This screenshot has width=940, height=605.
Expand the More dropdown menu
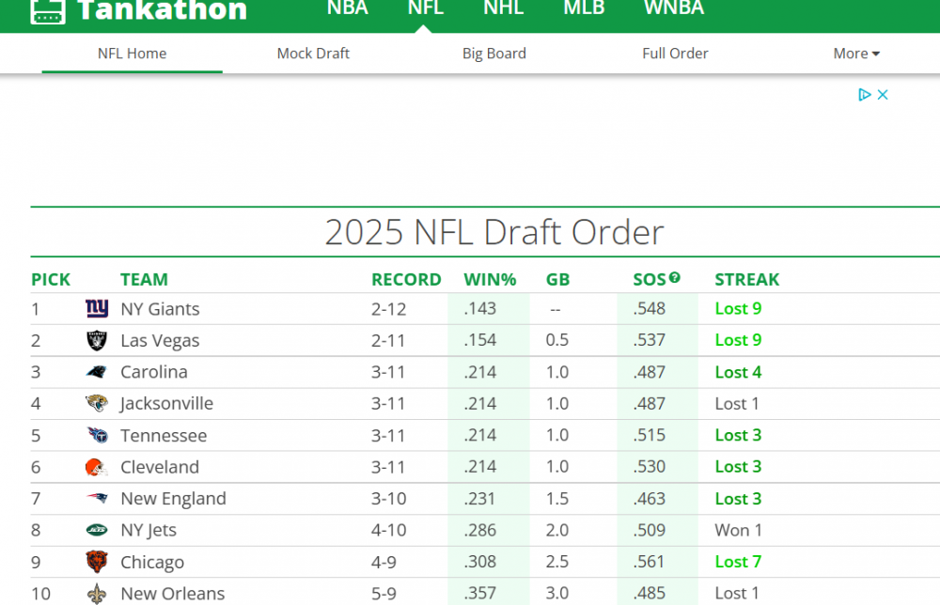pyautogui.click(x=856, y=54)
